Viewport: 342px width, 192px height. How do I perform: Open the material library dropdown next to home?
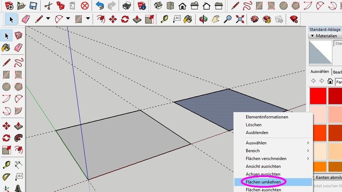(x=338, y=82)
